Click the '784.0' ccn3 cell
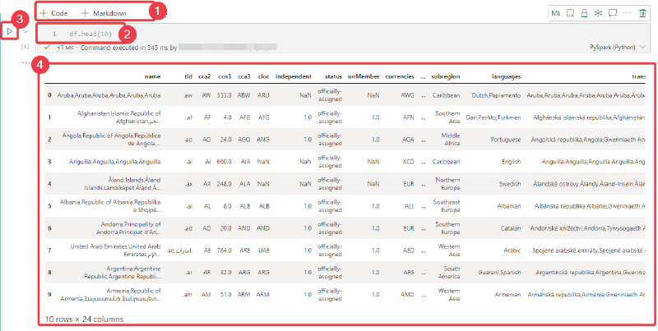The height and width of the screenshot is (331, 658). click(224, 251)
